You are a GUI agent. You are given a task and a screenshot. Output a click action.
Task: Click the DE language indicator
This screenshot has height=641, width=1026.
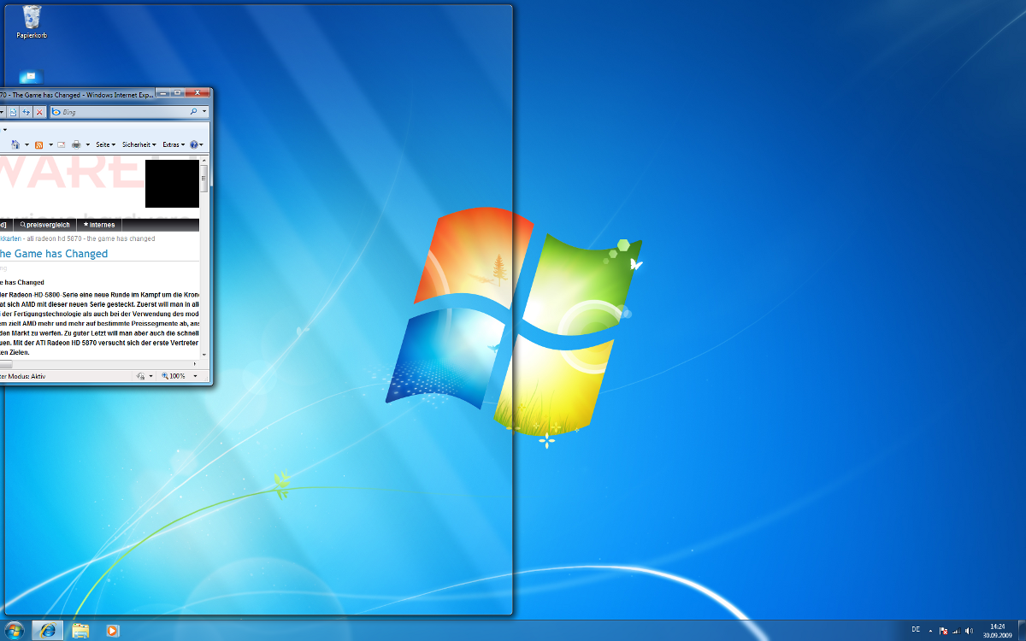pyautogui.click(x=916, y=629)
